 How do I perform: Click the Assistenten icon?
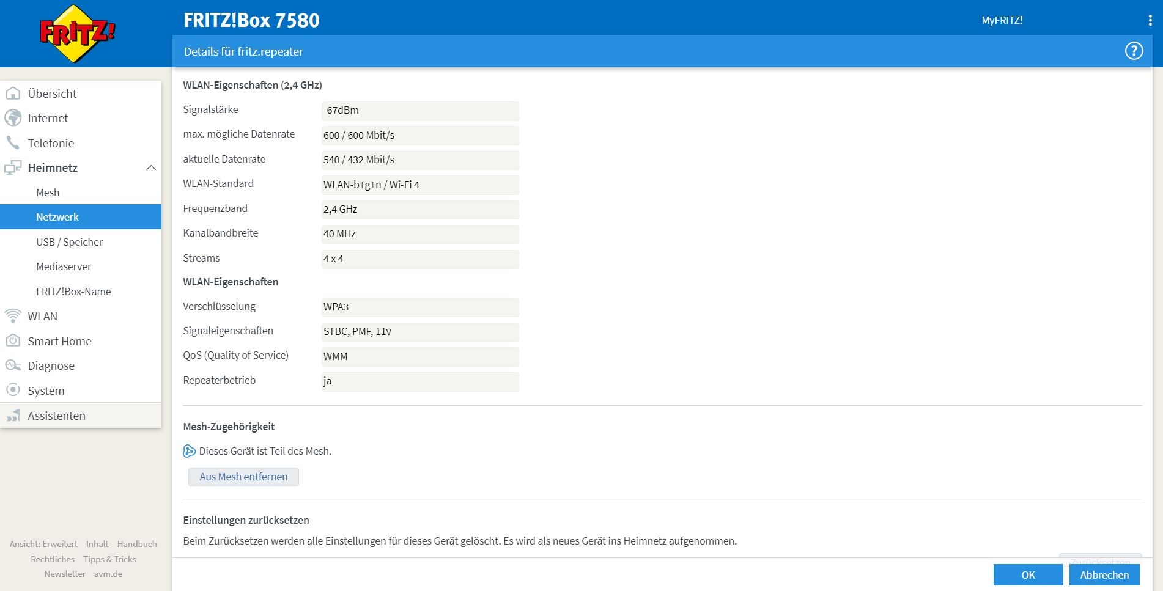pyautogui.click(x=13, y=416)
